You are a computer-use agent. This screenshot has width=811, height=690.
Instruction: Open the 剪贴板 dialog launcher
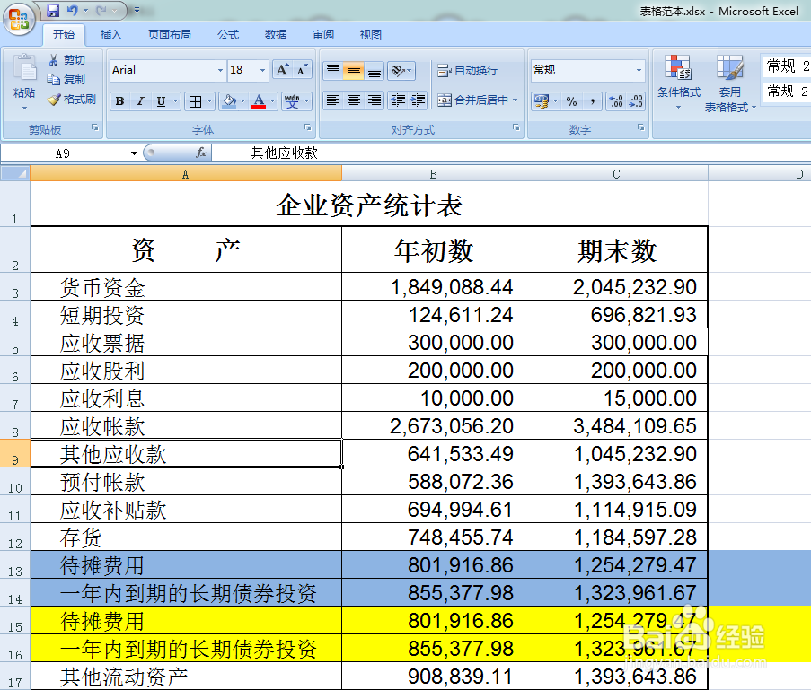tap(95, 127)
